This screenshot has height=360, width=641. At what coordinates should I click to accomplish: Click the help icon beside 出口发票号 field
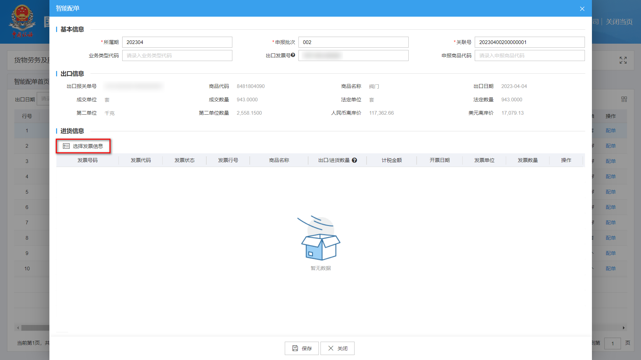pyautogui.click(x=293, y=55)
